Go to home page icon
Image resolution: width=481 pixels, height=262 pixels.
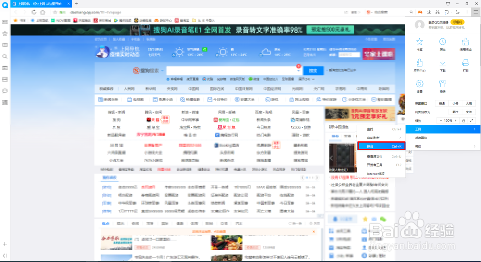[x=43, y=12]
